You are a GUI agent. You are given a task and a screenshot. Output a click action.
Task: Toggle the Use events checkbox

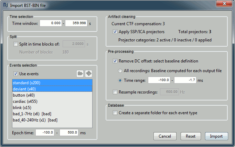[16, 74]
